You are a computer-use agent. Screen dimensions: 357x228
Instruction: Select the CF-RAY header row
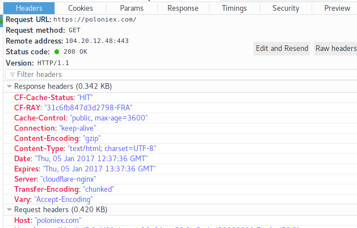tap(180, 107)
